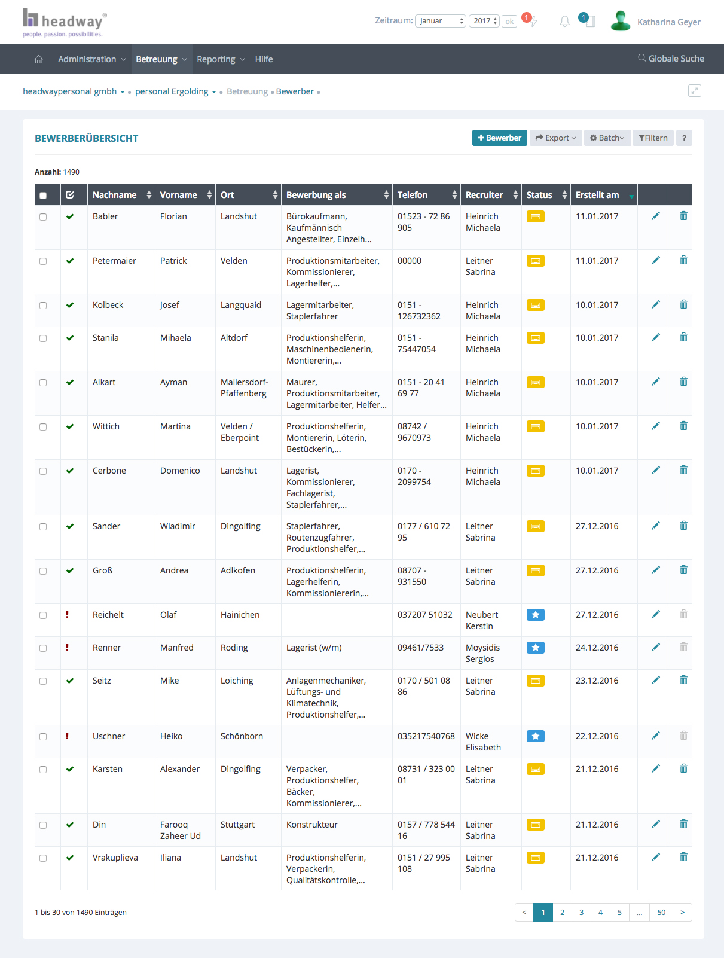Click the fullscreen expand icon
The width and height of the screenshot is (724, 958).
pos(694,91)
